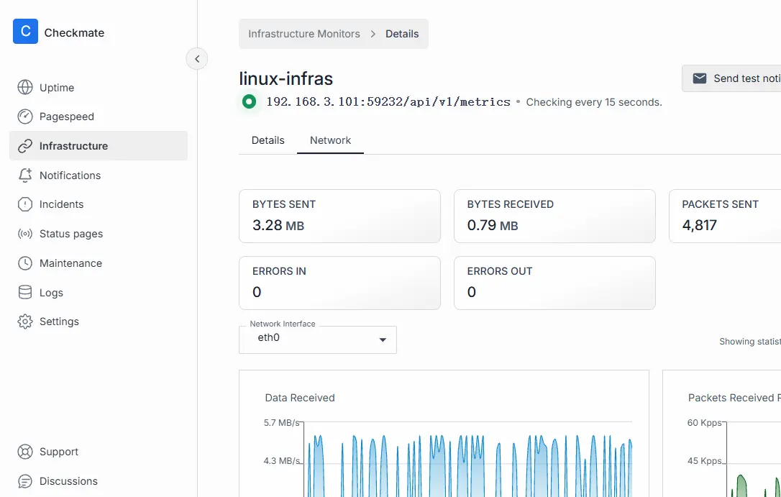Click the Notifications bell icon

coord(25,175)
